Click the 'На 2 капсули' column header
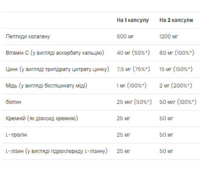This screenshot has height=182, width=202. coord(176,20)
